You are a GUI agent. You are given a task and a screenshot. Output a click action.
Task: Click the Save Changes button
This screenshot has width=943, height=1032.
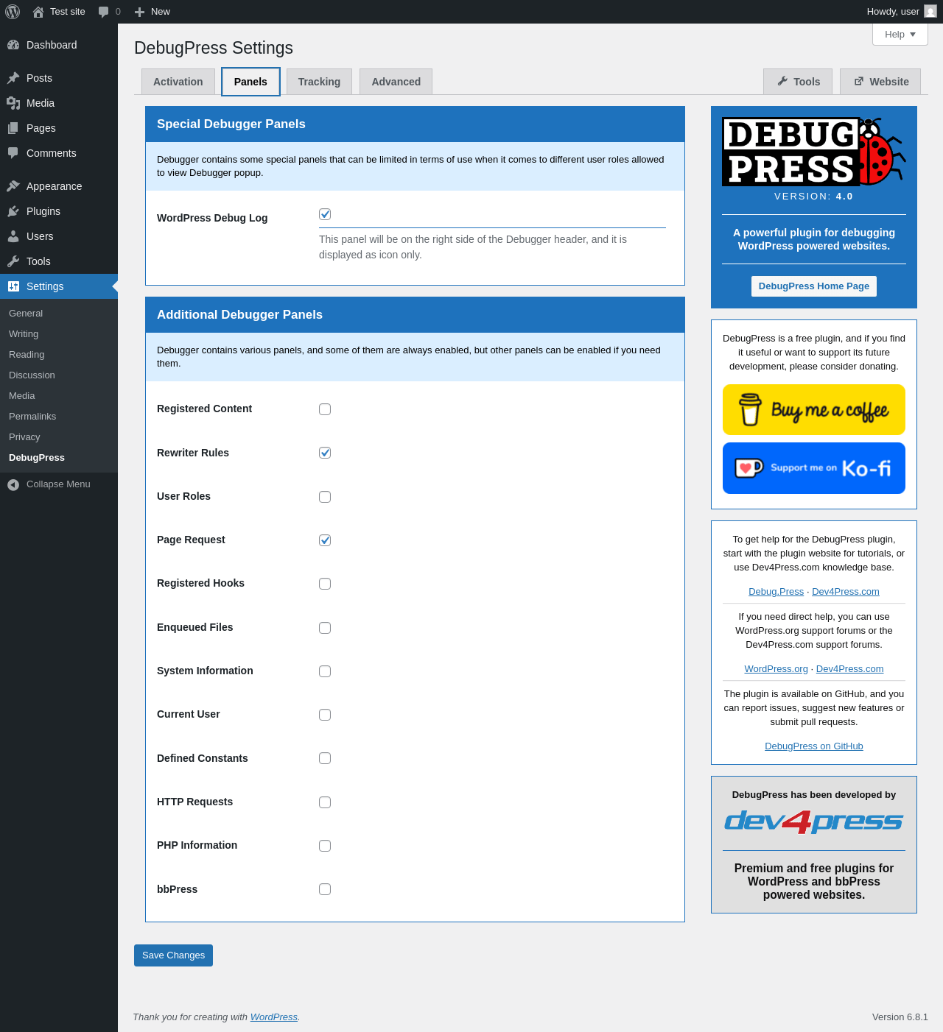click(173, 955)
